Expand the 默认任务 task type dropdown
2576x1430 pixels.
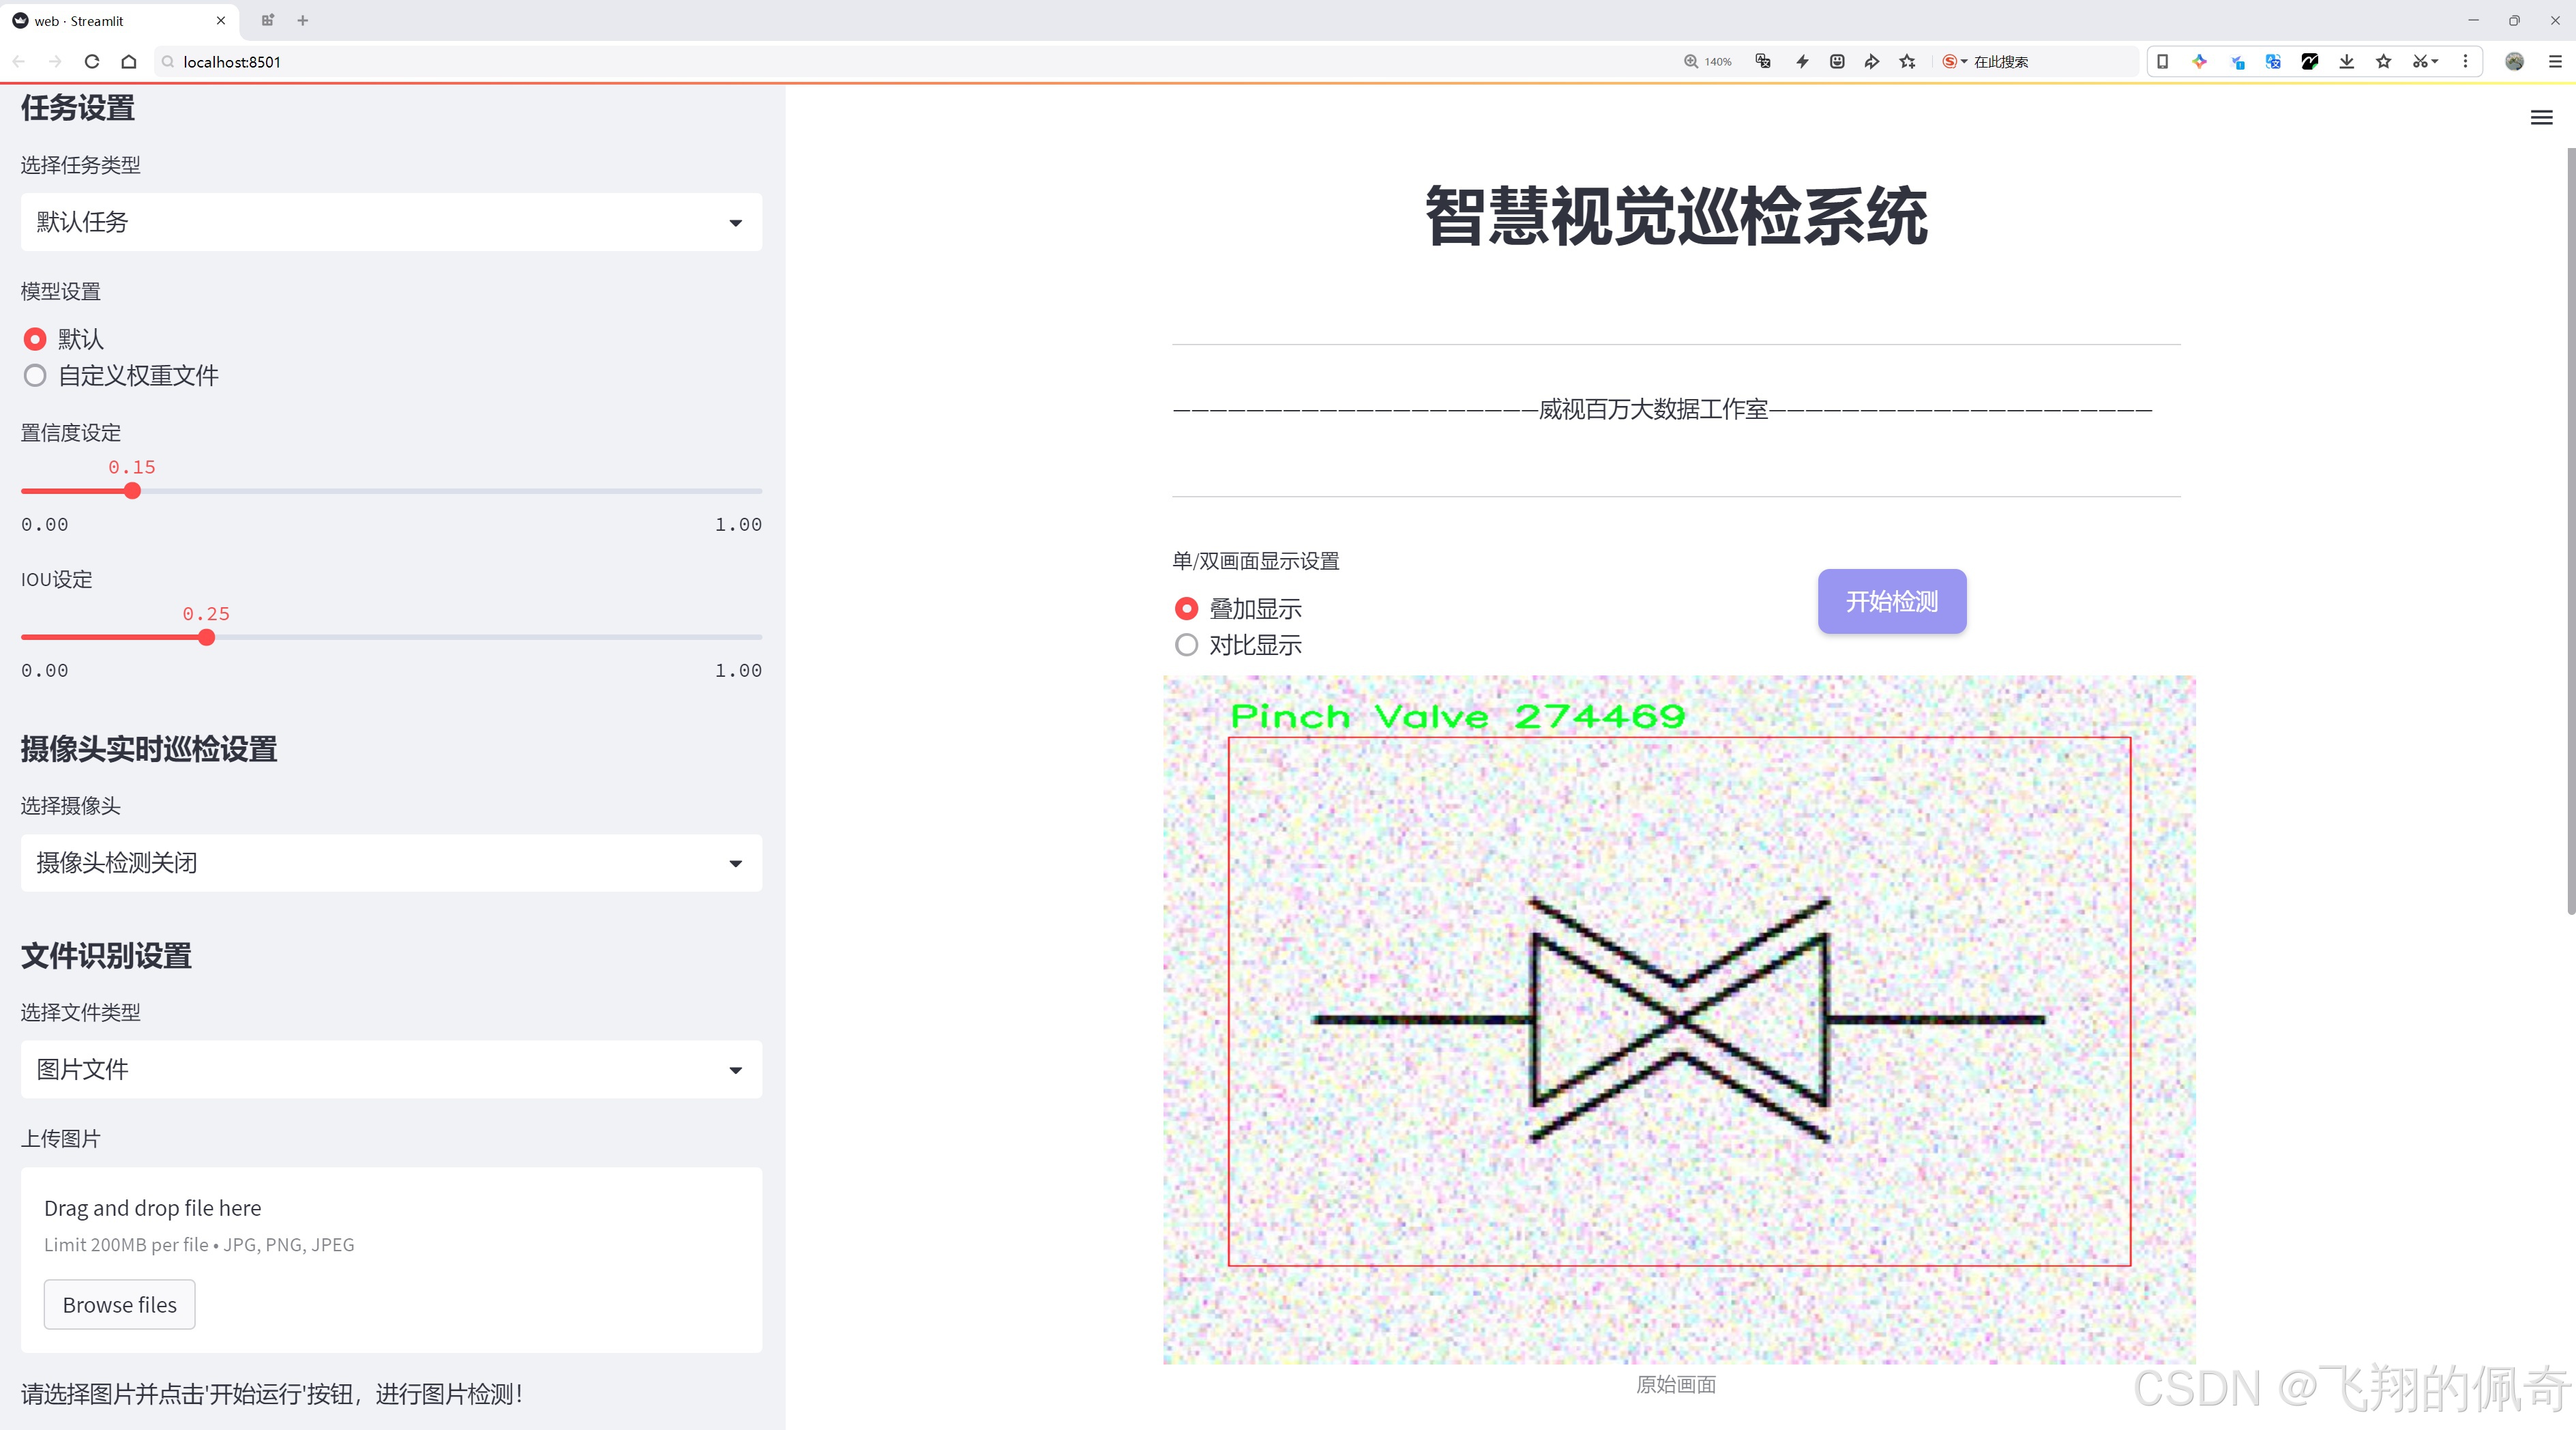(x=391, y=222)
